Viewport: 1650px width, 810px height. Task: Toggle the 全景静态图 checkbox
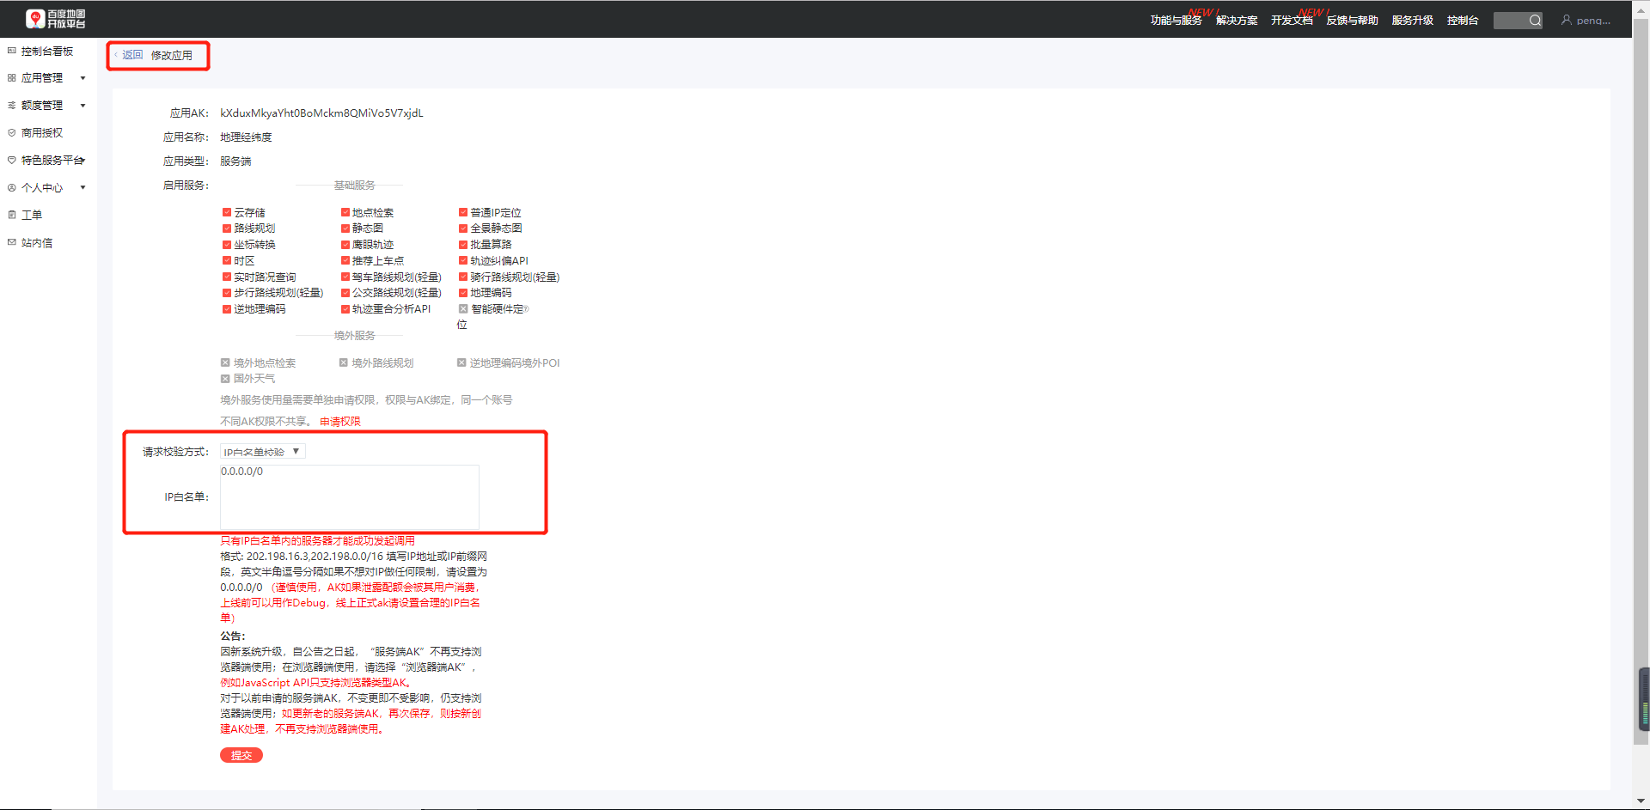click(463, 228)
